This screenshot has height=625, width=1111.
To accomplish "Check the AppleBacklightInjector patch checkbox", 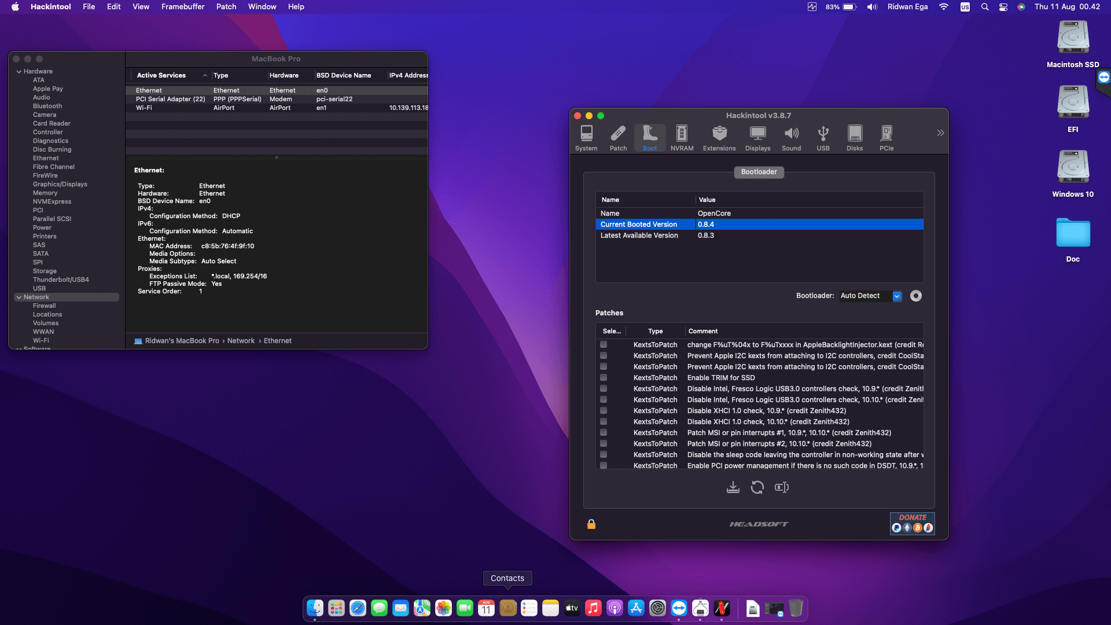I will pos(604,345).
